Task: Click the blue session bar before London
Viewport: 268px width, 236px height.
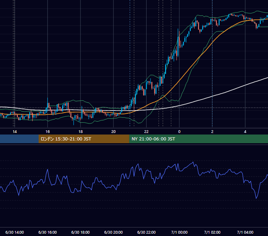Action: pyautogui.click(x=19, y=139)
